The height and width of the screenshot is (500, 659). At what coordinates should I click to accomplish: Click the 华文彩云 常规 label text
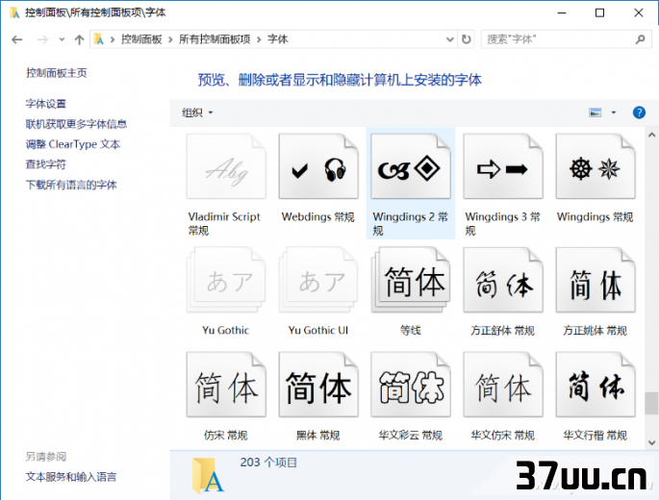point(411,436)
